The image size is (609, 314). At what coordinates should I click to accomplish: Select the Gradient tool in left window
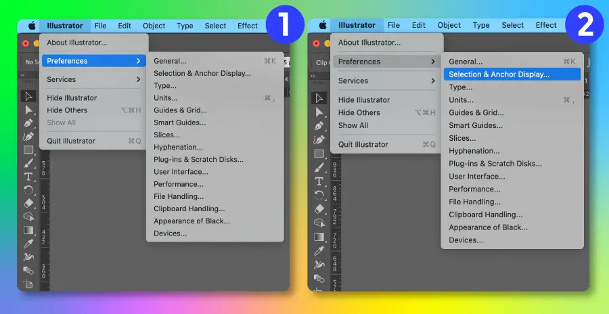click(x=28, y=230)
